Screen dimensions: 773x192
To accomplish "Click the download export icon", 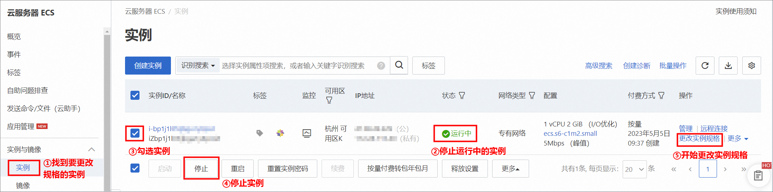I will pos(728,66).
